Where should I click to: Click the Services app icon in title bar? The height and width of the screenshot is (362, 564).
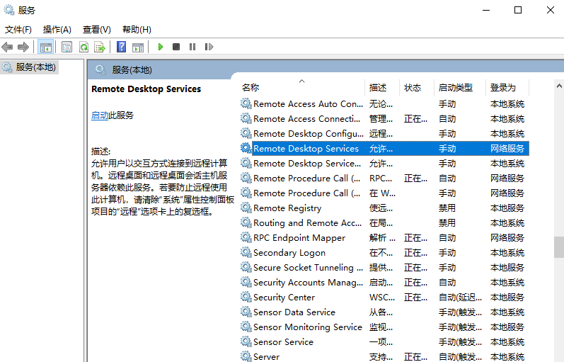tap(9, 10)
